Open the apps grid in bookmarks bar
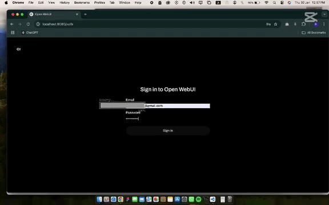This screenshot has height=205, width=329. (x=13, y=32)
